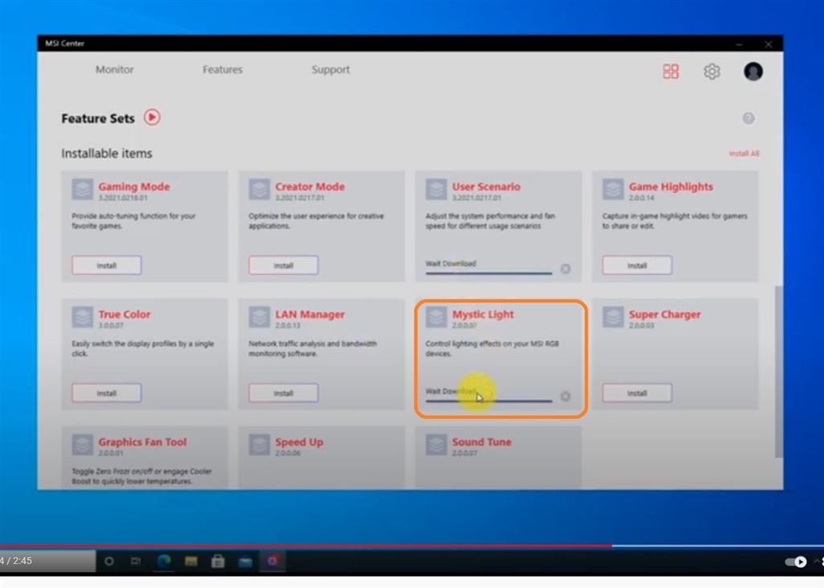Switch to the Support tab

coord(331,69)
